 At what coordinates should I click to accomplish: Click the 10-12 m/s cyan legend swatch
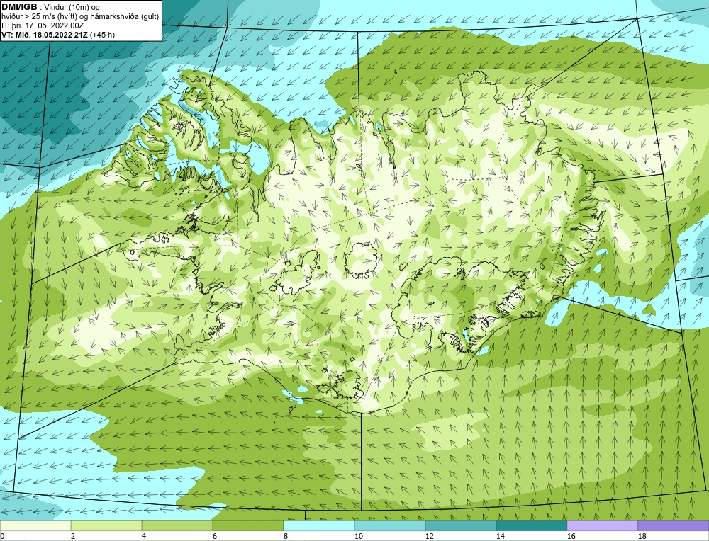(390, 526)
